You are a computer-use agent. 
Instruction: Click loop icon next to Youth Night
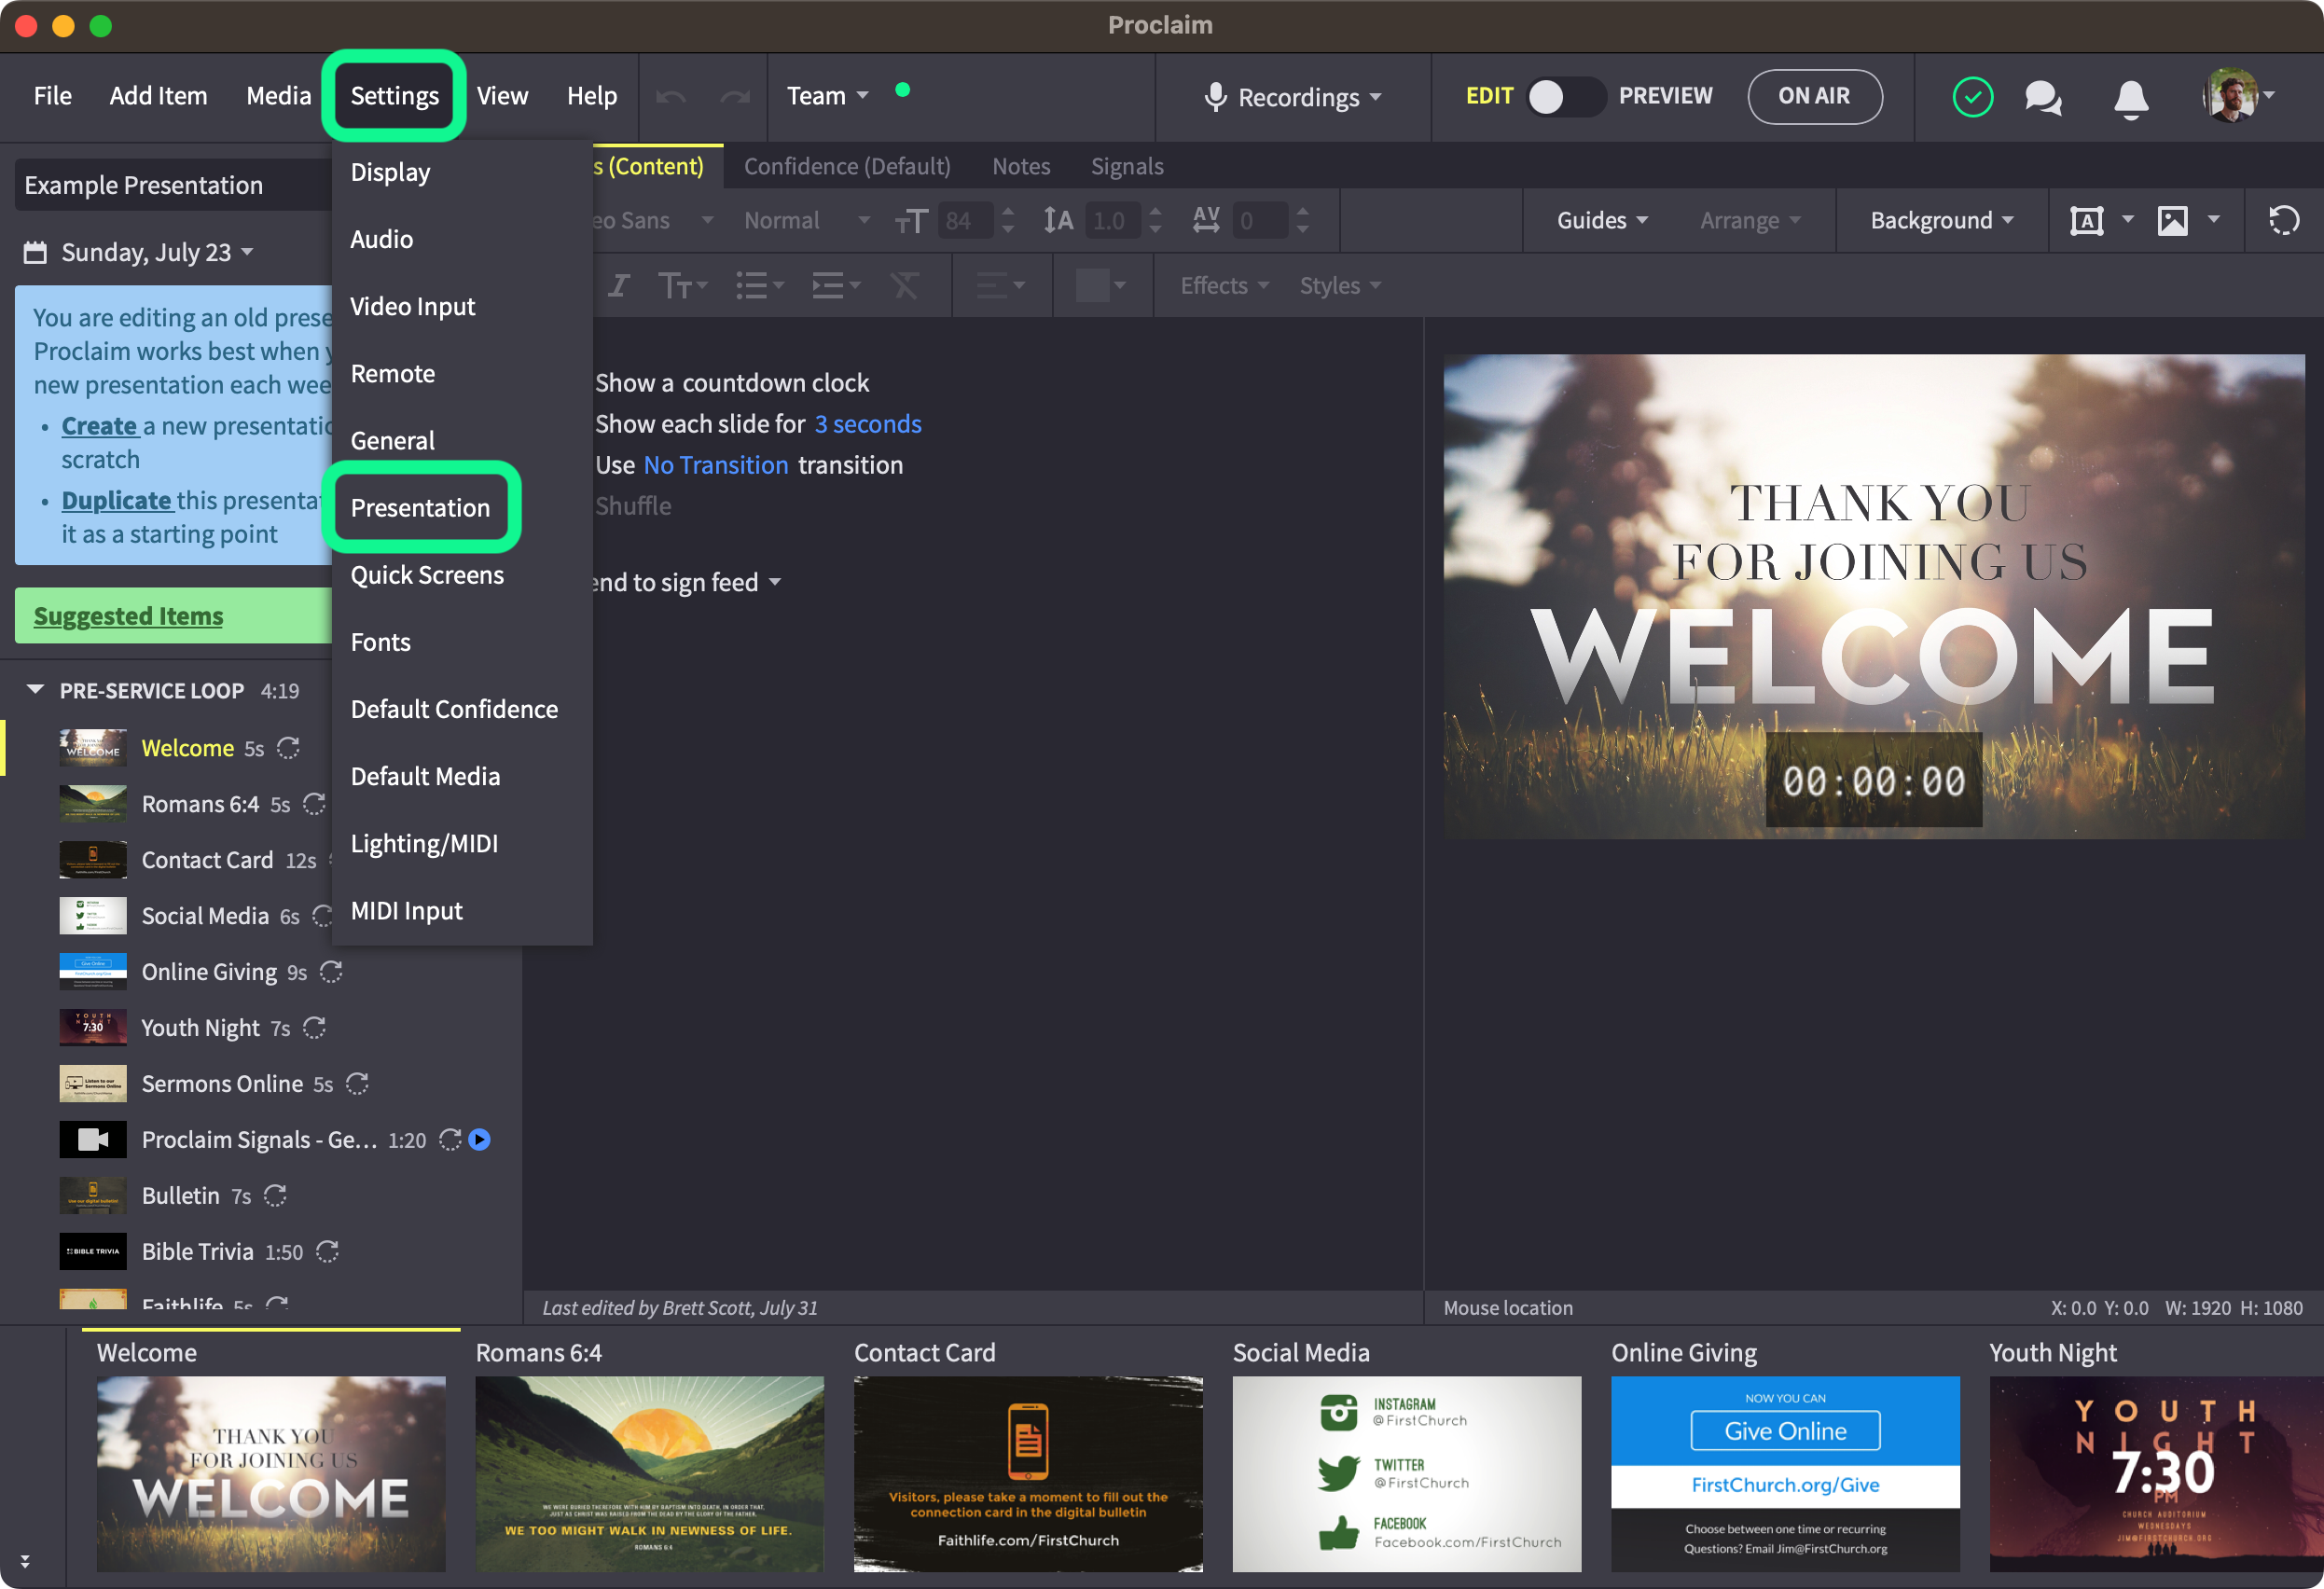[314, 1028]
